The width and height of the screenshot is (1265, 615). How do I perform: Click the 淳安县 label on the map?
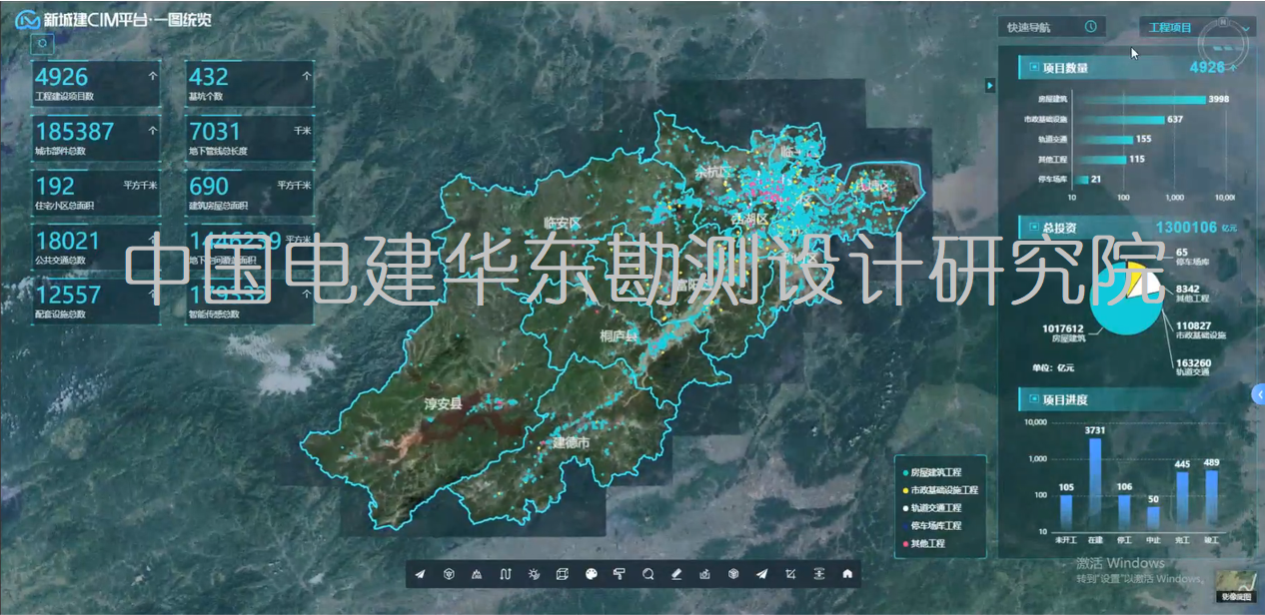443,404
